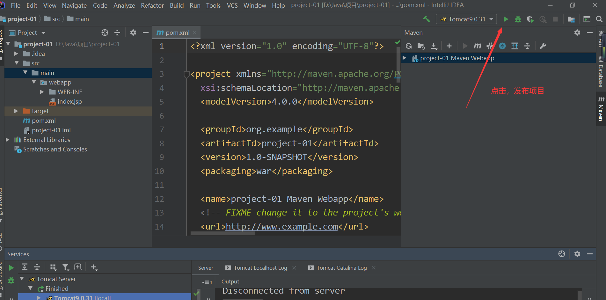Locate the opened file in Project panel
Viewport: 606px width, 300px height.
105,33
